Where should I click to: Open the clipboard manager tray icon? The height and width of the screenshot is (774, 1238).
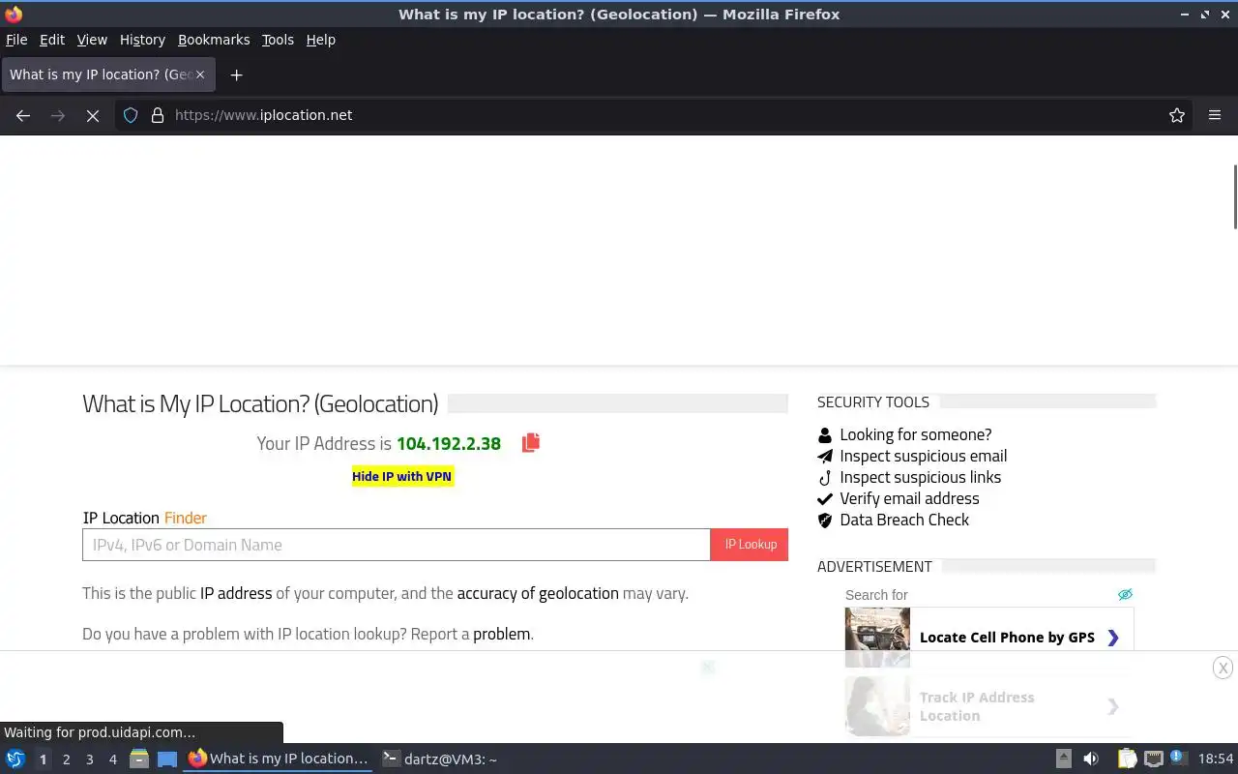(1128, 759)
